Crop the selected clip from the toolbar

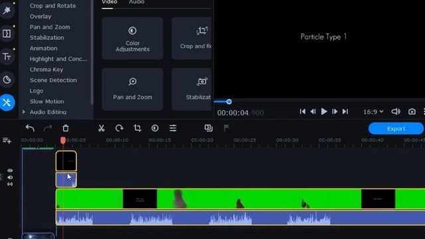click(x=137, y=128)
